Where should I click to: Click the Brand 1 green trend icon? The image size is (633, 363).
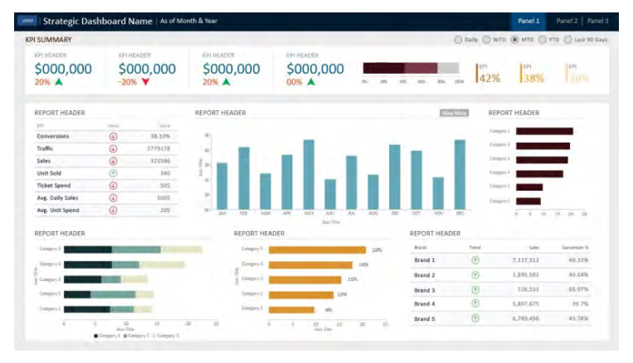point(475,260)
